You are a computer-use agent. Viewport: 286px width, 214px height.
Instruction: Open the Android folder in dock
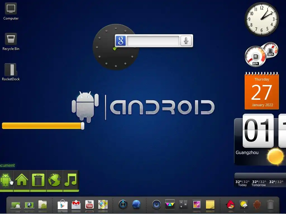point(43,205)
